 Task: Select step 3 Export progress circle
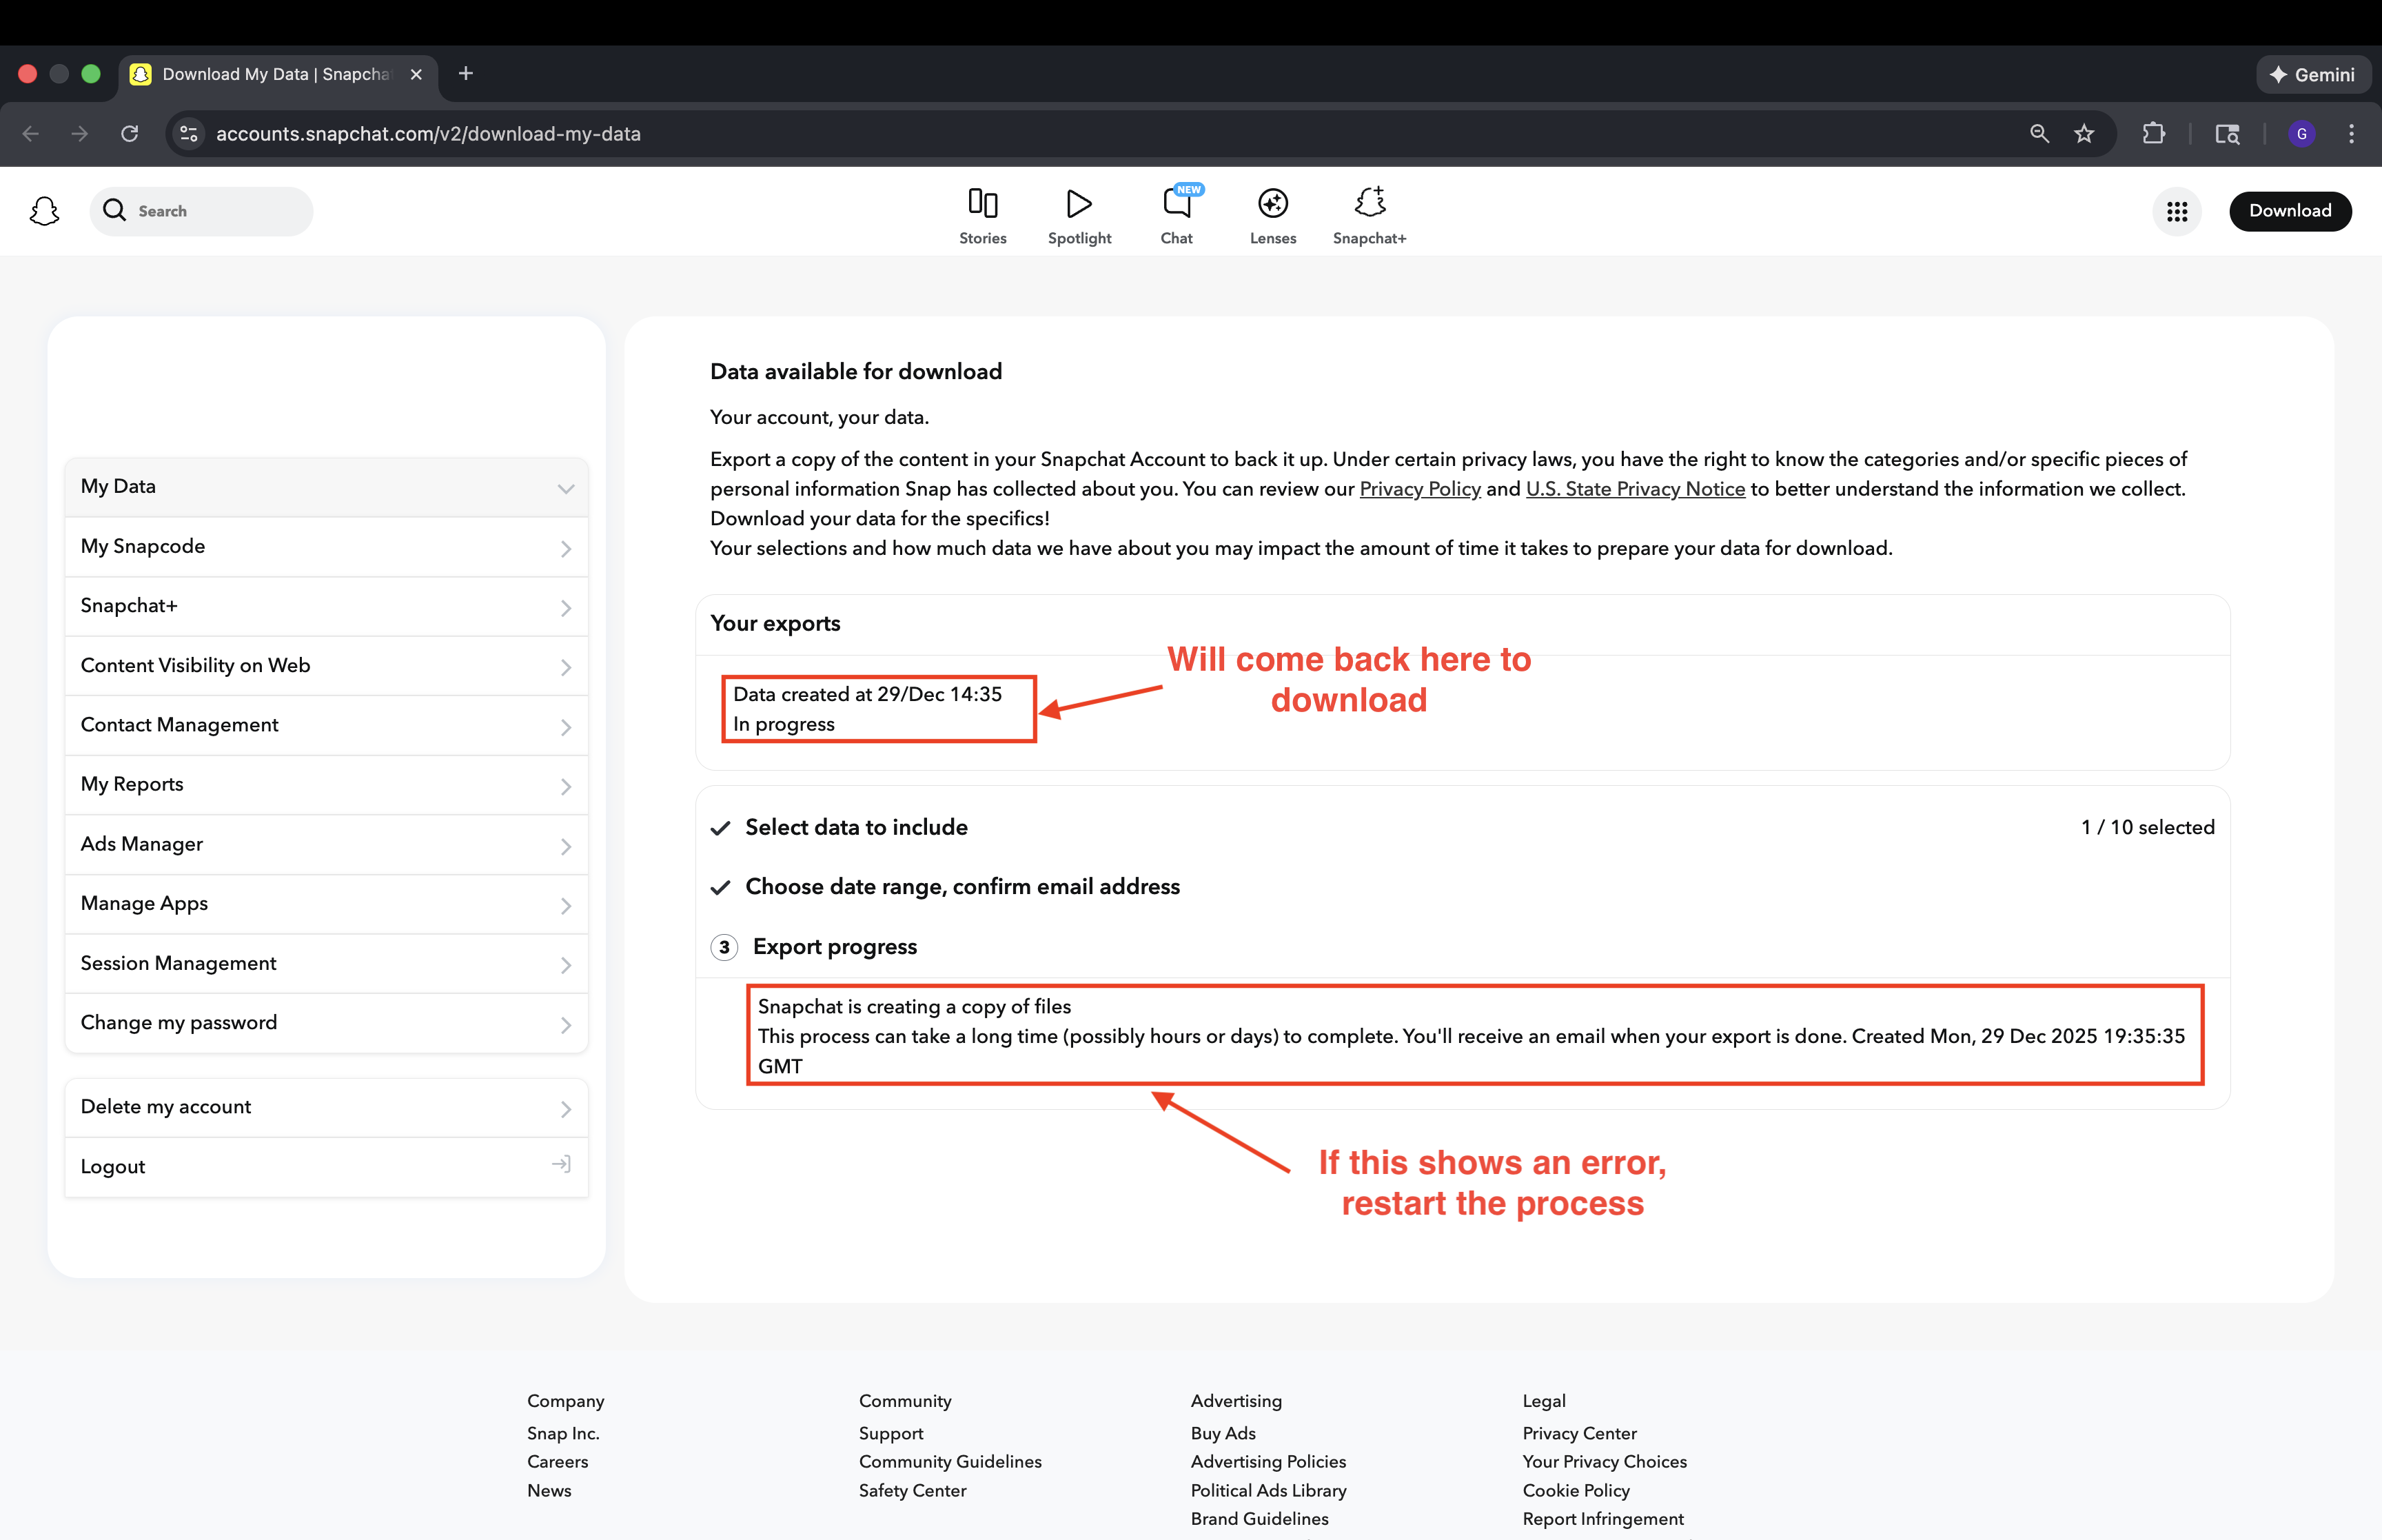click(x=723, y=947)
